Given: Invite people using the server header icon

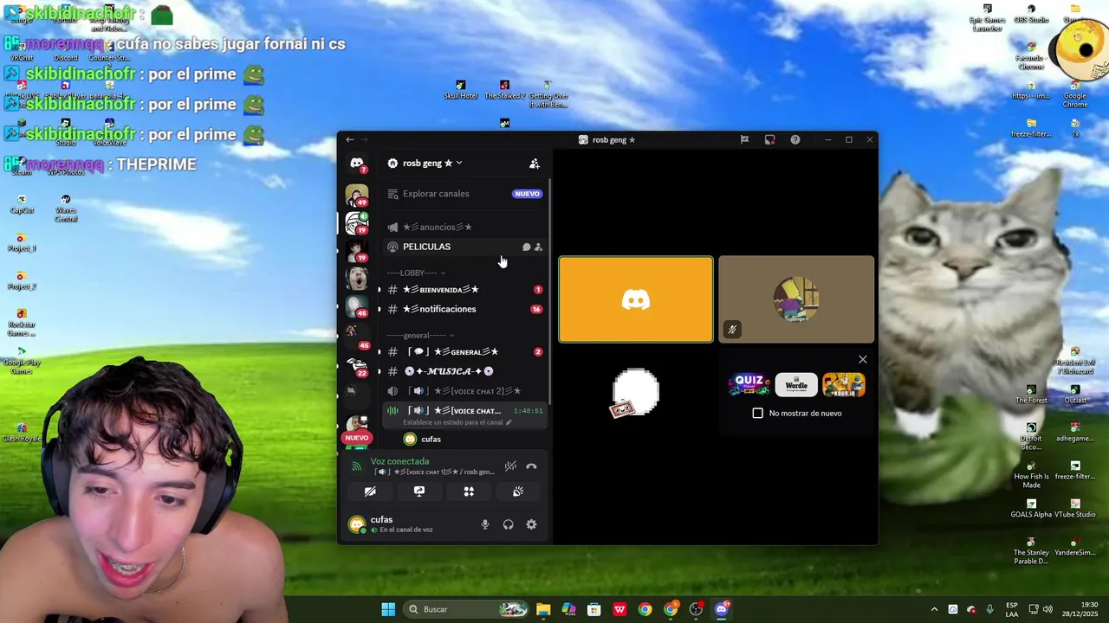Looking at the screenshot, I should 535,164.
